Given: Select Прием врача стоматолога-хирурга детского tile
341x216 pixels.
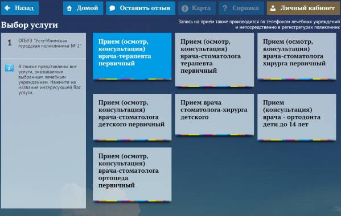Looking at the screenshot, I should [214, 115].
